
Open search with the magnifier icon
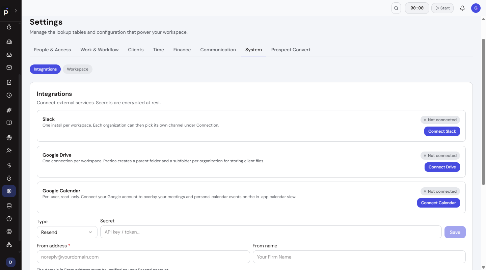(x=396, y=8)
